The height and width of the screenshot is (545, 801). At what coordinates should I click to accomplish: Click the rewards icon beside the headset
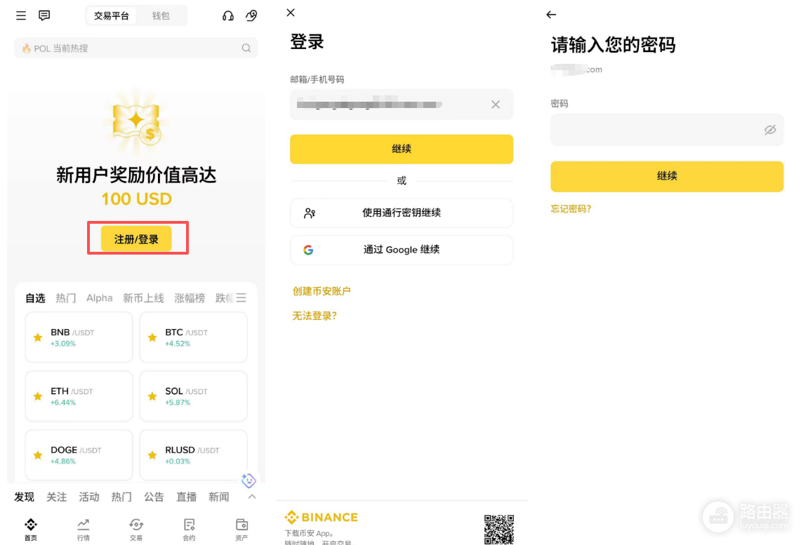pyautogui.click(x=251, y=16)
